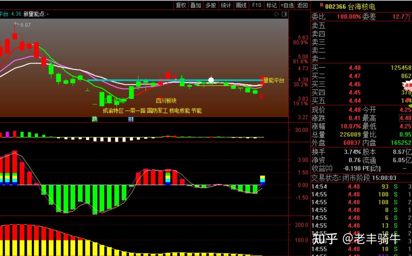This screenshot has width=412, height=256.
Task: Click the 总量 226089 value
Action: tap(351, 135)
